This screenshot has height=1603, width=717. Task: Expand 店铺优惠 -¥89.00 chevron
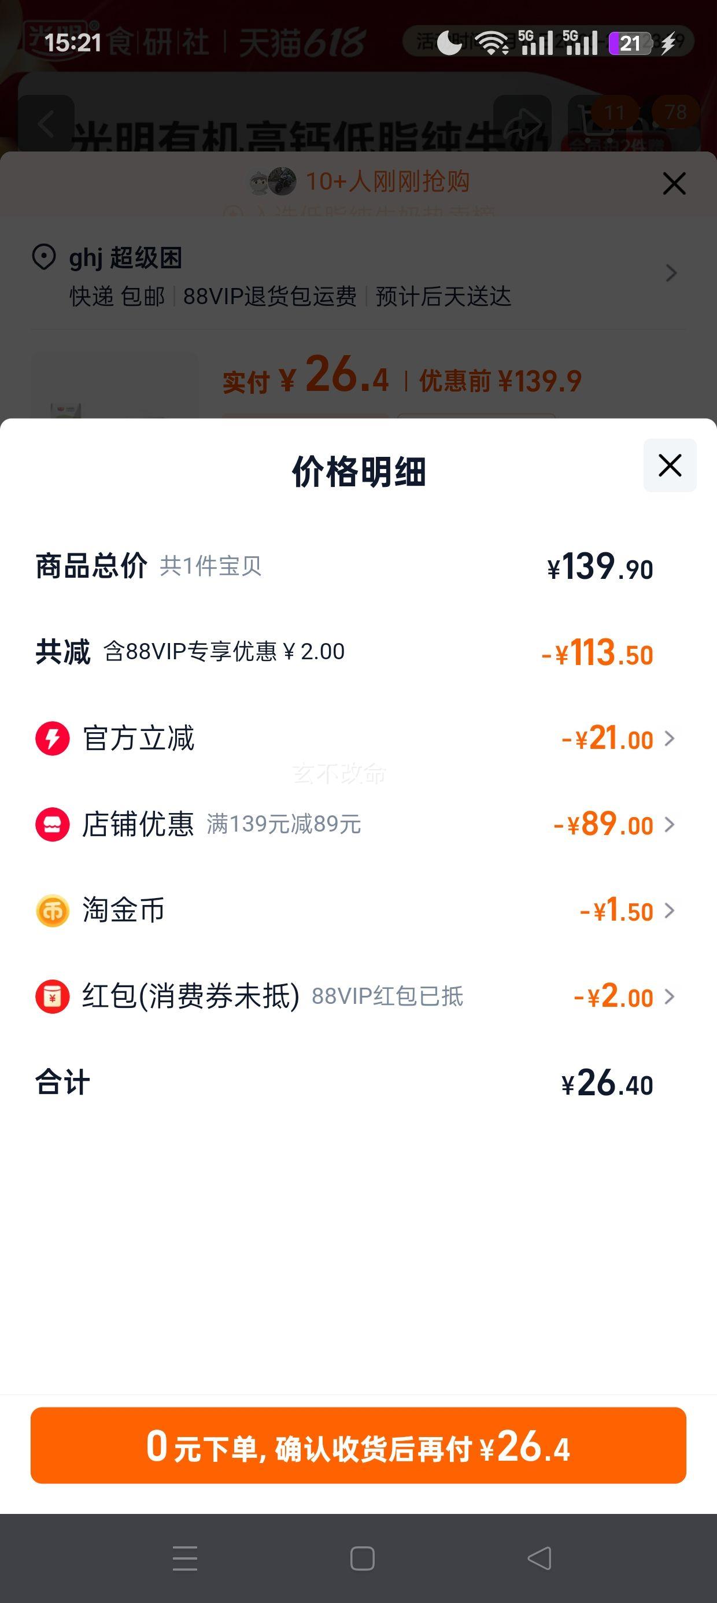[670, 825]
